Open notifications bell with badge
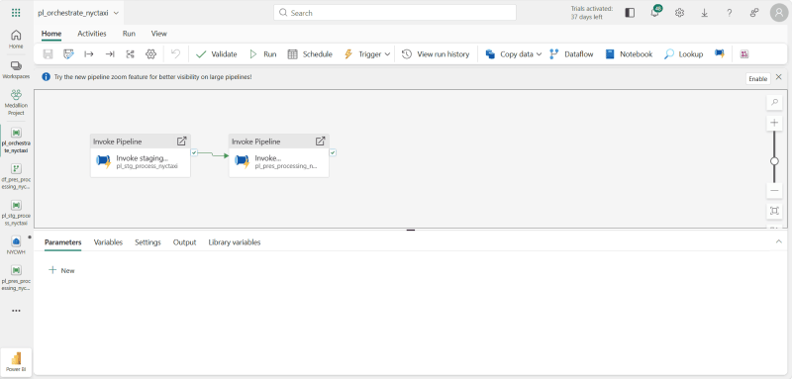 [655, 12]
